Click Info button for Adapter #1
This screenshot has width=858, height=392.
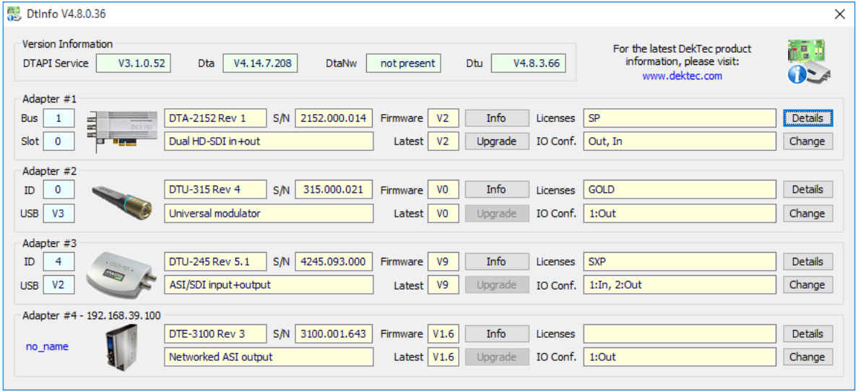pos(497,118)
